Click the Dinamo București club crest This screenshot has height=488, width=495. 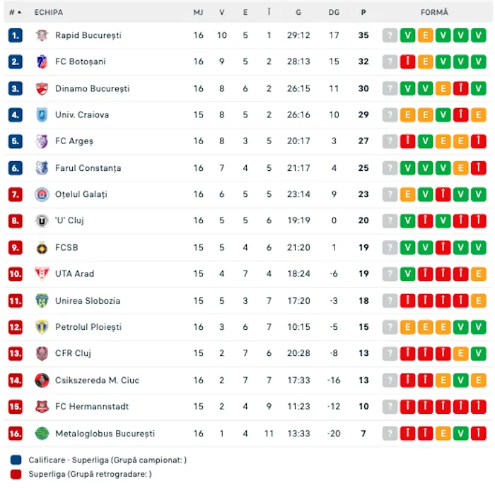click(x=42, y=88)
